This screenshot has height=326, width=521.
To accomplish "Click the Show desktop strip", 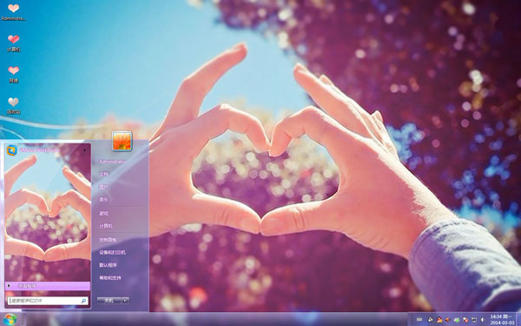I will point(518,319).
